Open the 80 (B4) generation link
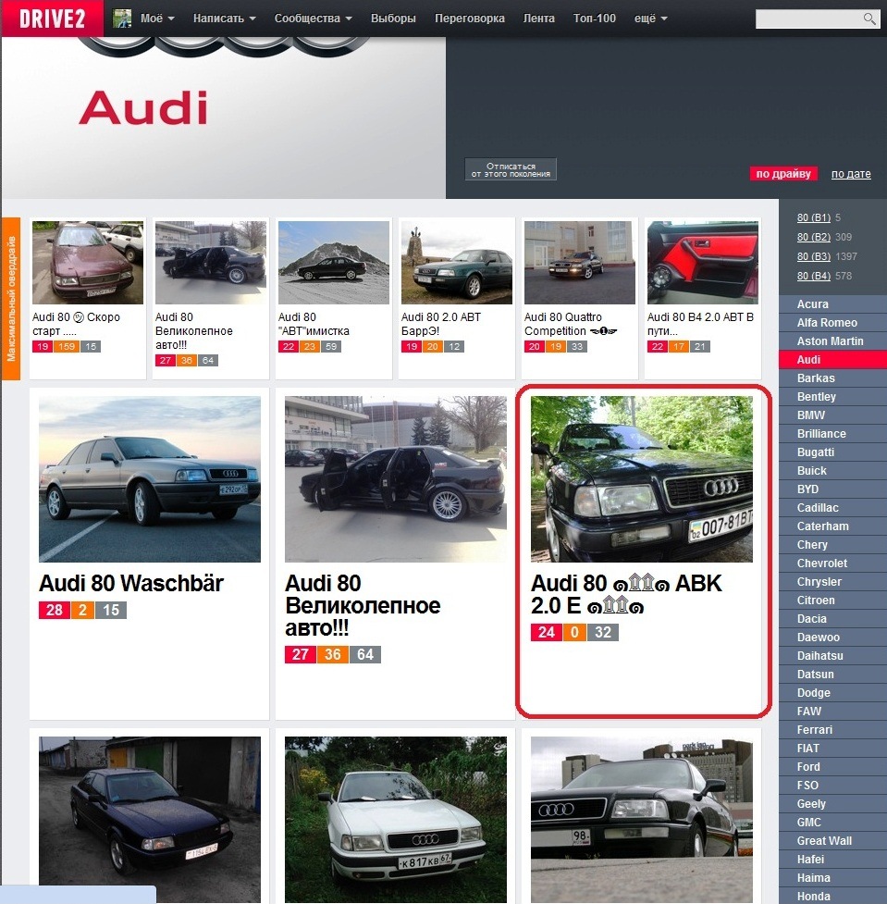Image resolution: width=887 pixels, height=904 pixels. pos(813,276)
